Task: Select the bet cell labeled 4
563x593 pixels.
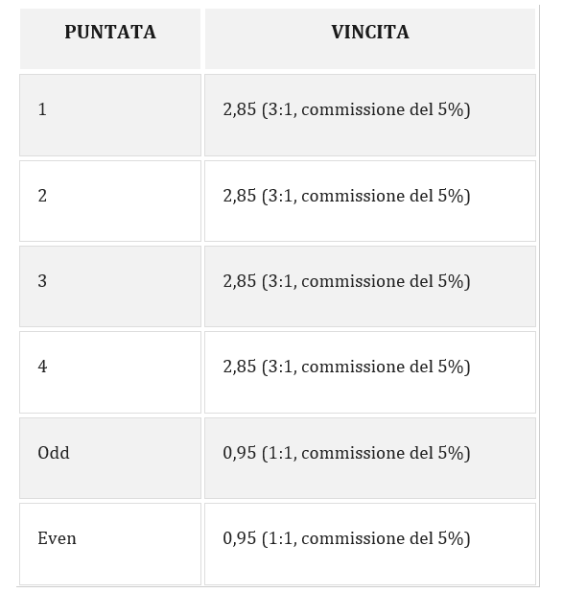Action: point(110,372)
